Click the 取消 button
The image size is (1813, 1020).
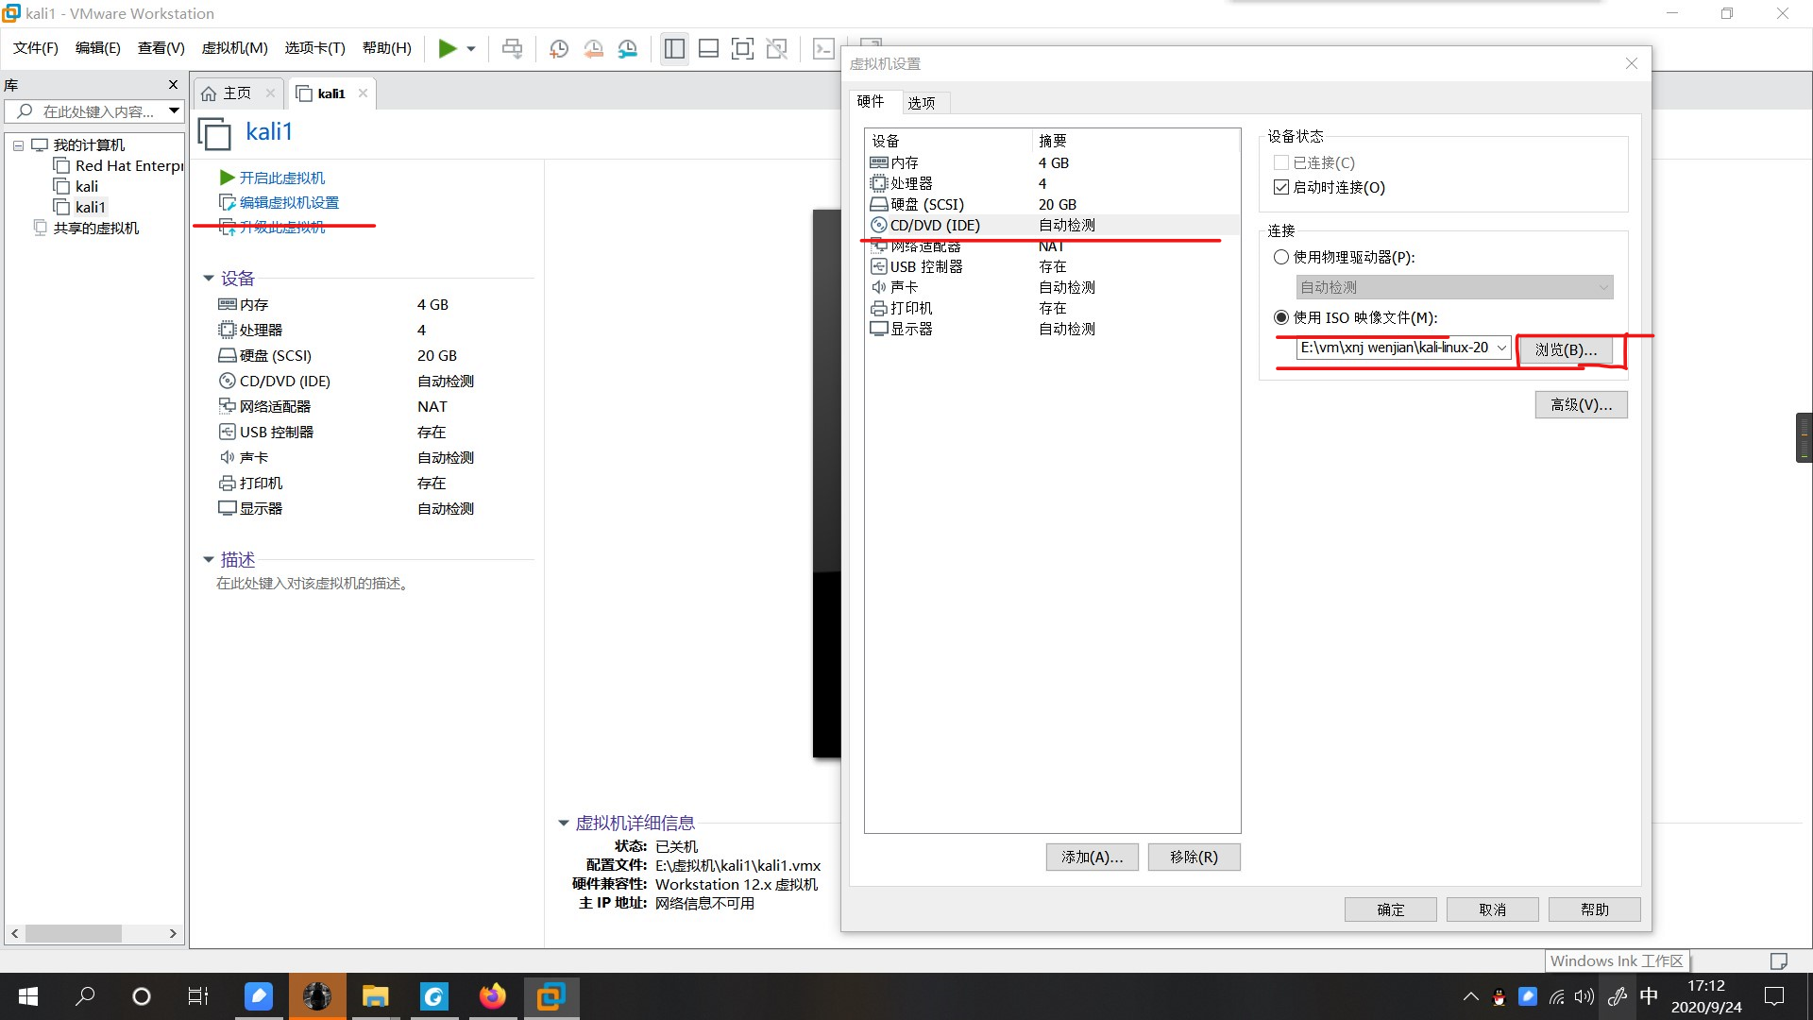[1492, 909]
